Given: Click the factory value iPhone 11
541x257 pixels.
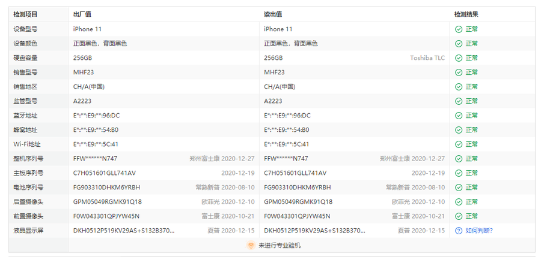Looking at the screenshot, I should 87,29.
